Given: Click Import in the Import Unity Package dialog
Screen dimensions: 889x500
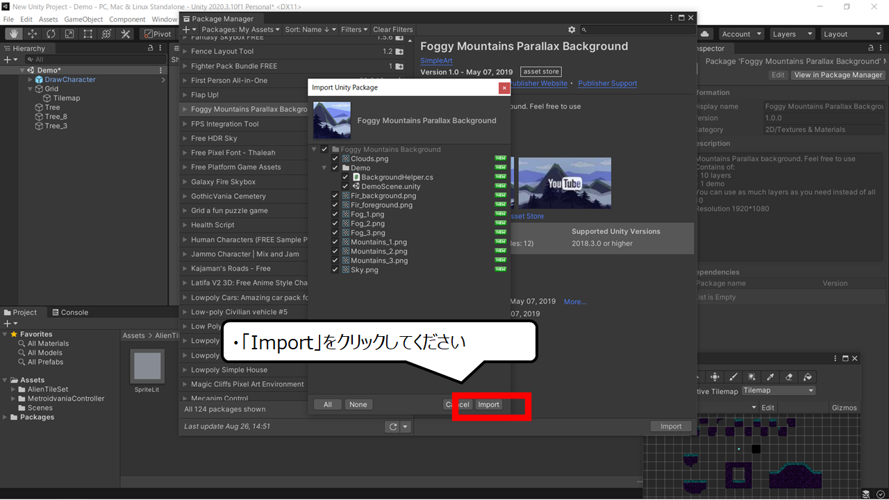Looking at the screenshot, I should [x=488, y=404].
